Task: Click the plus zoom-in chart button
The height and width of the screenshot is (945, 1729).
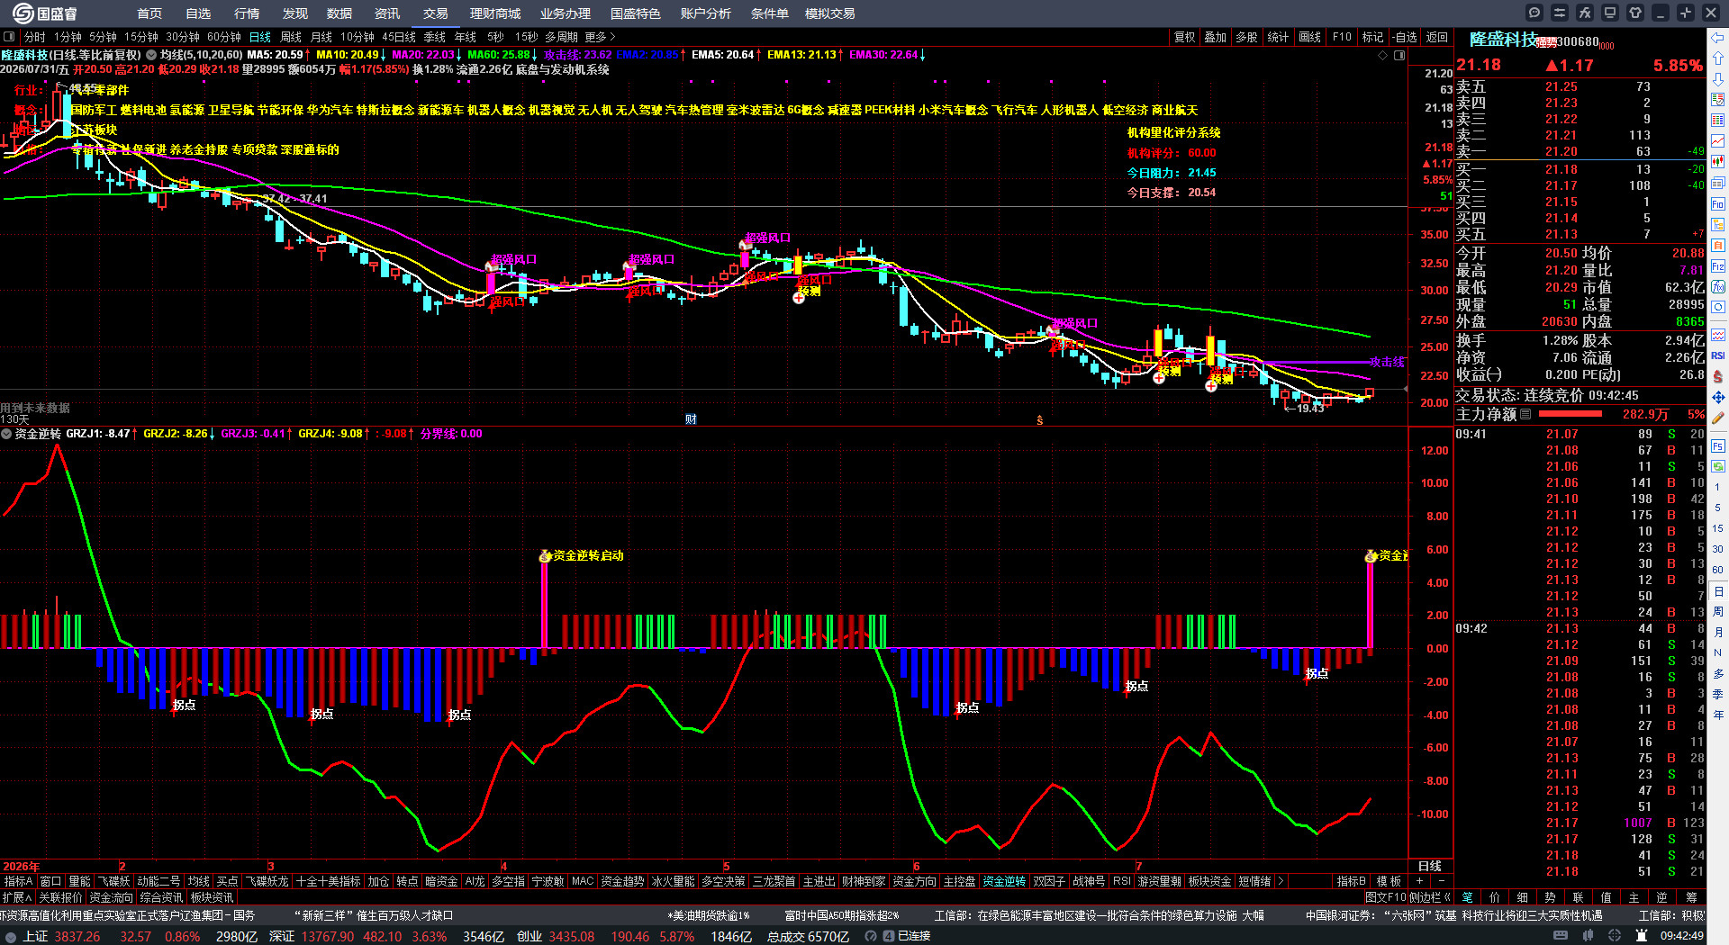Action: (x=1420, y=881)
